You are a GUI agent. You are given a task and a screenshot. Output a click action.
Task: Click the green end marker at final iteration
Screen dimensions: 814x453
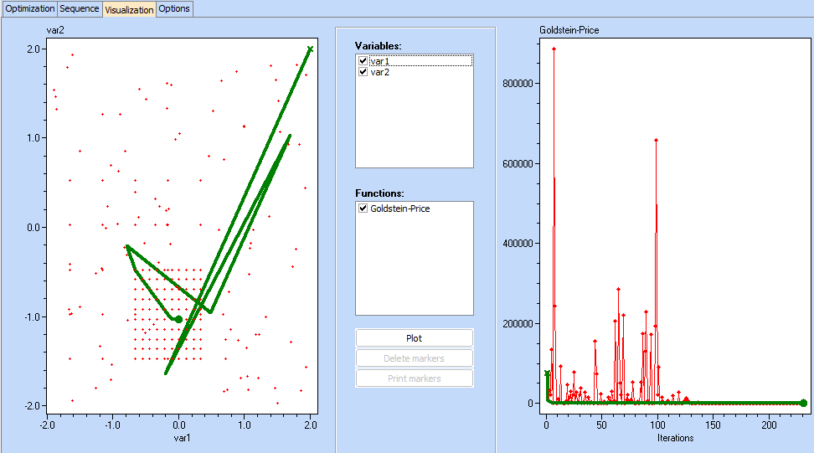tap(803, 403)
